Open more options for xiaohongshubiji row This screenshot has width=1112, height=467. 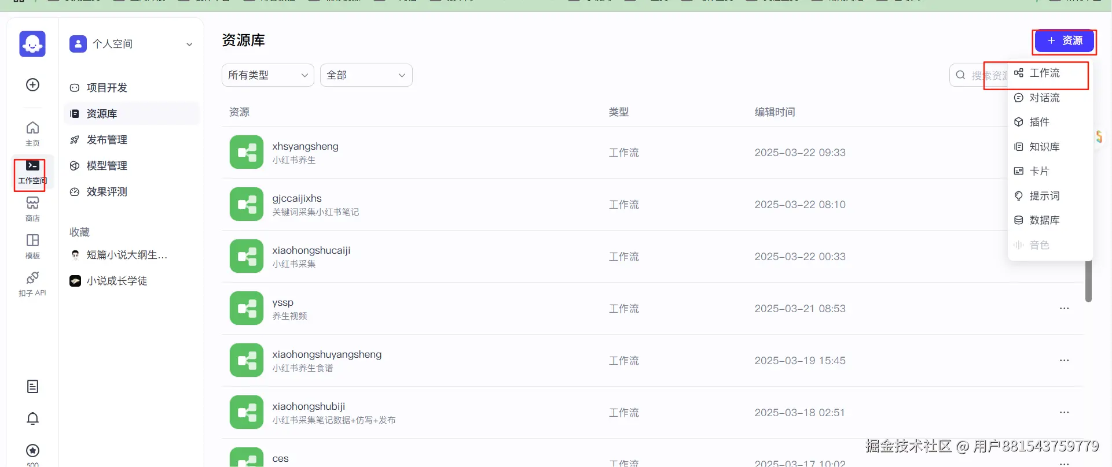(x=1064, y=413)
